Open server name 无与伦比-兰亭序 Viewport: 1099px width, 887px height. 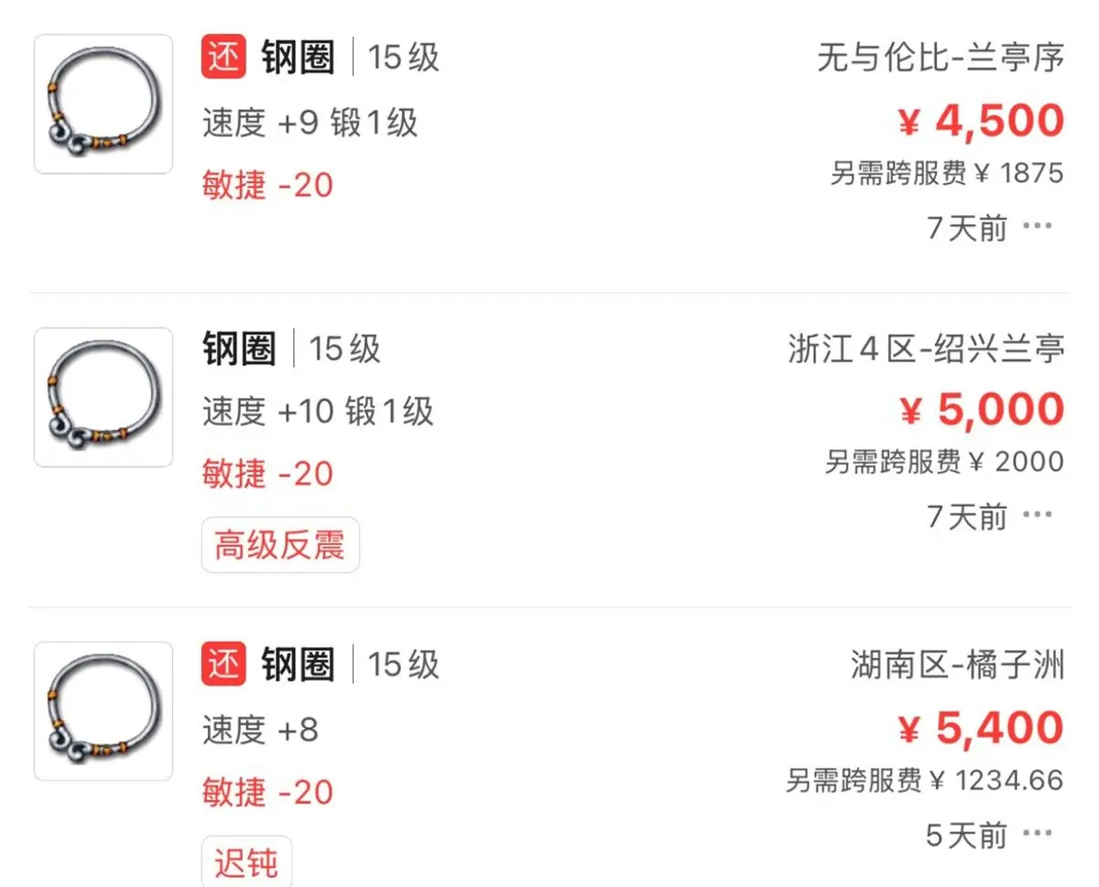[x=941, y=58]
